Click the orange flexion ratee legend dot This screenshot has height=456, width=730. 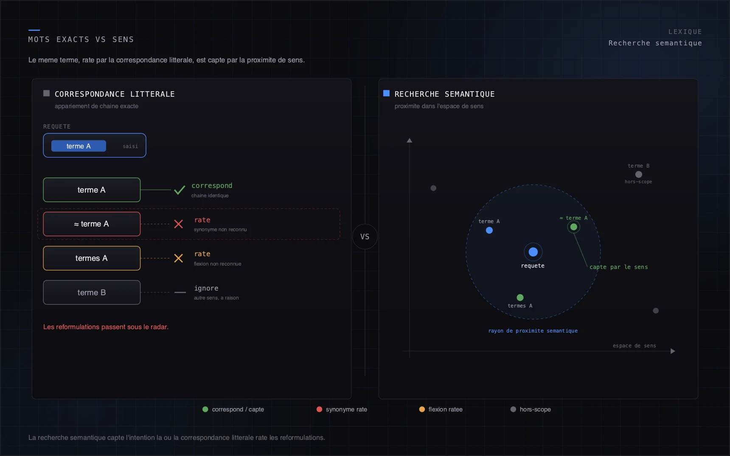422,409
